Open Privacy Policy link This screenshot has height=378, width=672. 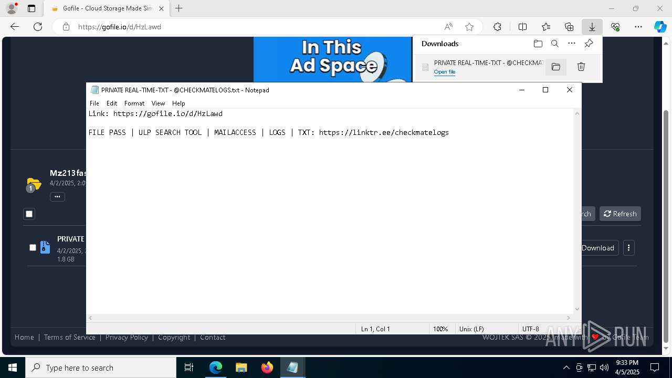pyautogui.click(x=127, y=337)
